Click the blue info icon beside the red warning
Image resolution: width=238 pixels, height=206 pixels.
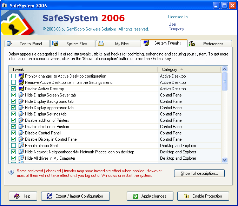pyautogui.click(x=11, y=172)
